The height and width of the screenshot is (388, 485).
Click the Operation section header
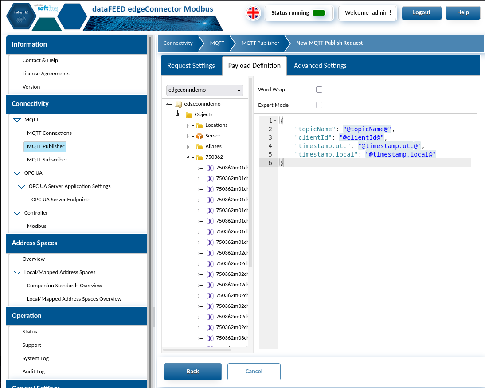77,316
